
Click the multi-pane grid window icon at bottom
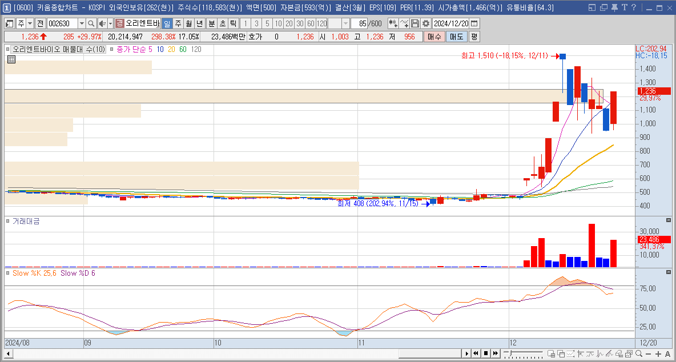(551, 354)
